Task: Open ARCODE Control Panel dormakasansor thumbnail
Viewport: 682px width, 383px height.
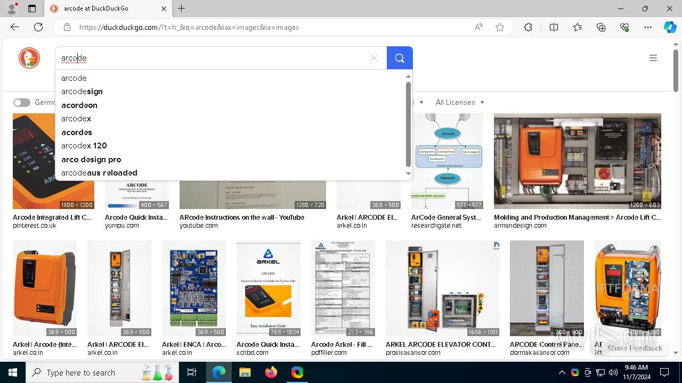Action: click(x=547, y=288)
